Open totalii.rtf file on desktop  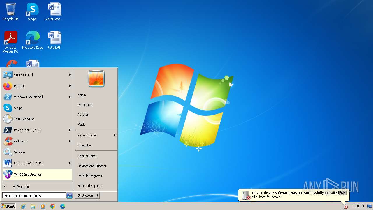click(54, 40)
